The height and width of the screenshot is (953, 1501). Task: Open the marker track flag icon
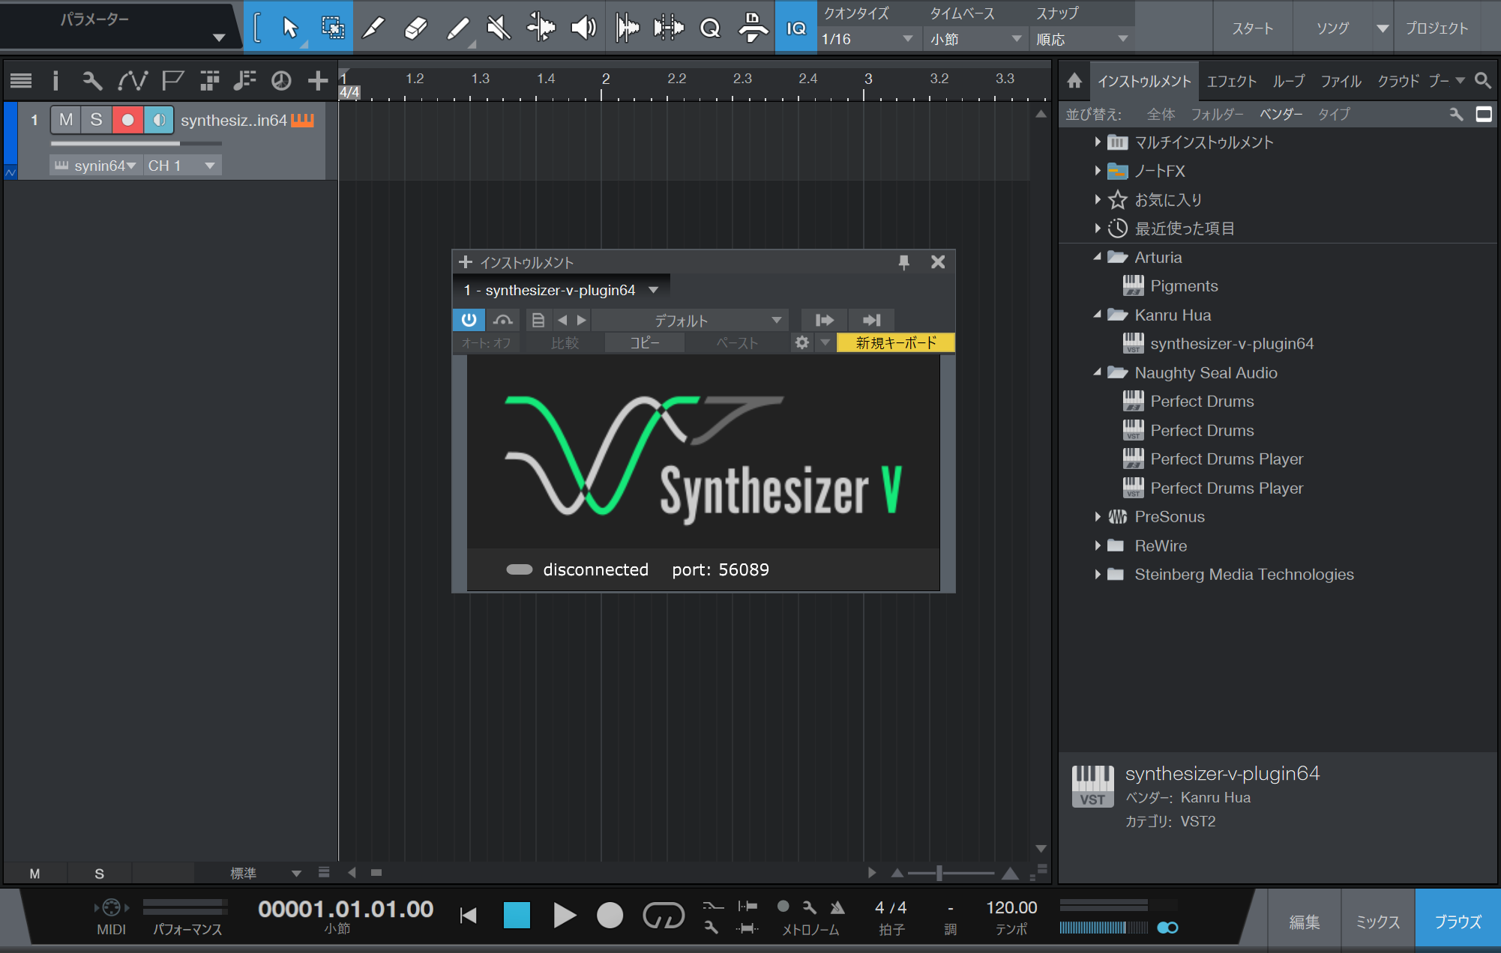pyautogui.click(x=172, y=80)
